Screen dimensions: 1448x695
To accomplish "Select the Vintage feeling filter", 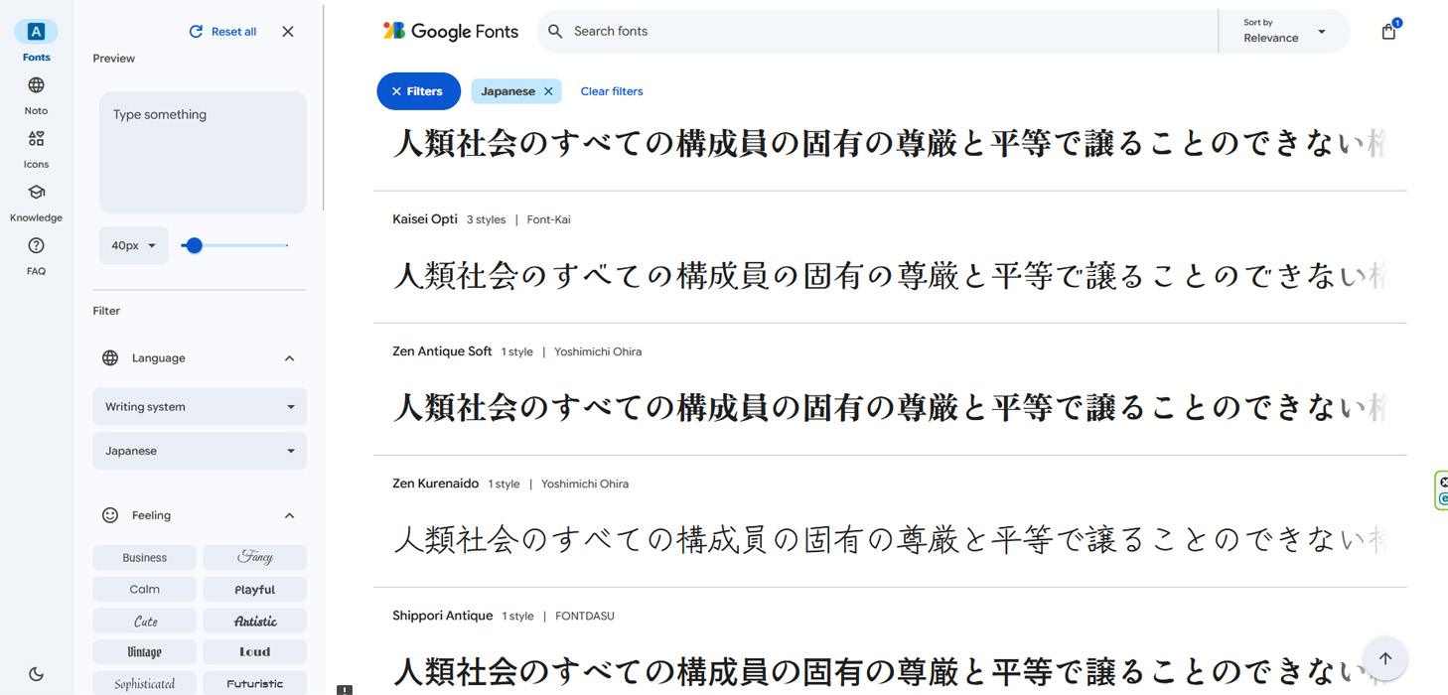I will point(144,651).
